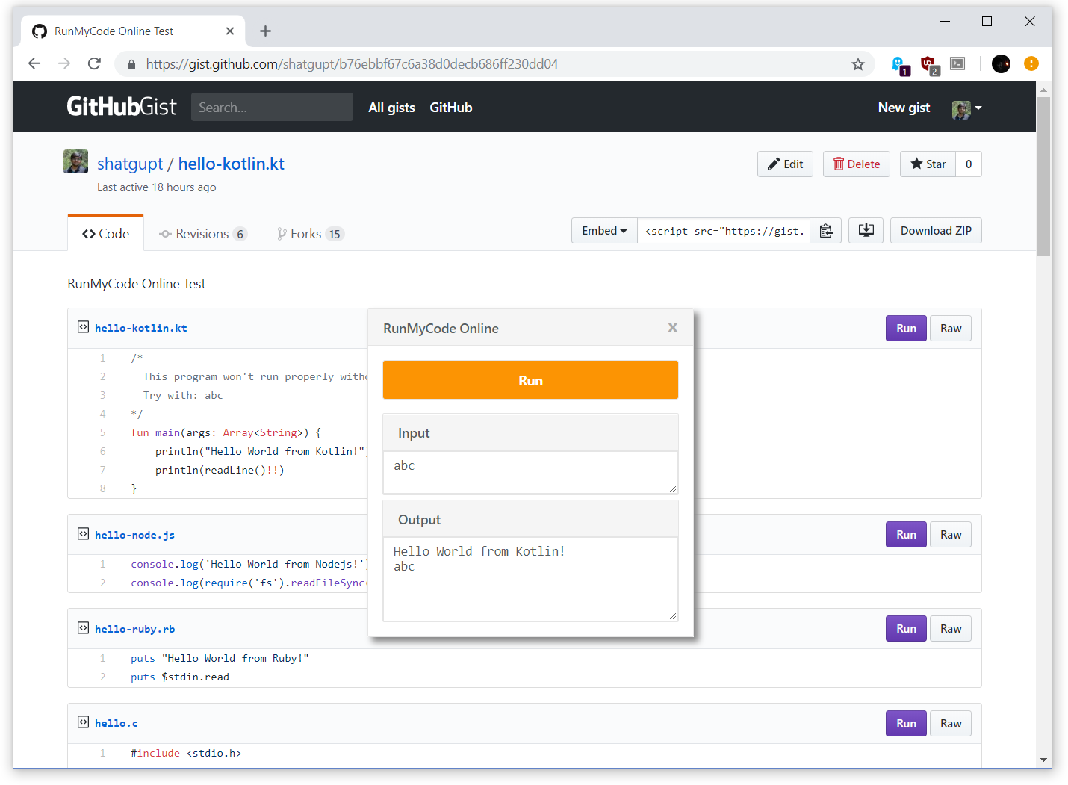
Task: Click the browser forward arrow
Action: click(64, 63)
